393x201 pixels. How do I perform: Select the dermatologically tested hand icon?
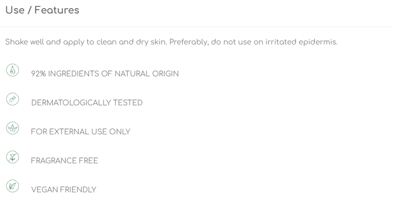click(13, 99)
